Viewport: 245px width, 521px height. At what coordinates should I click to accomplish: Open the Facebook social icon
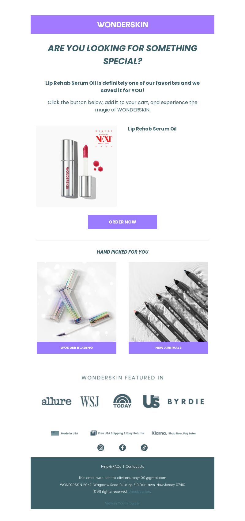pos(123,448)
